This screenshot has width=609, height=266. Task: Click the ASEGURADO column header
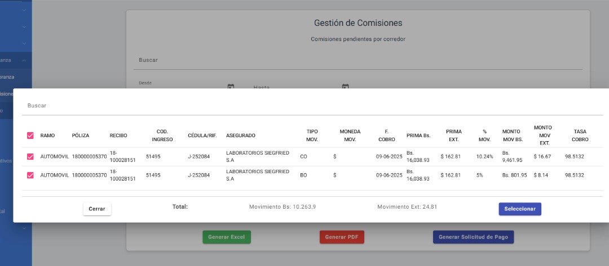(x=241, y=136)
